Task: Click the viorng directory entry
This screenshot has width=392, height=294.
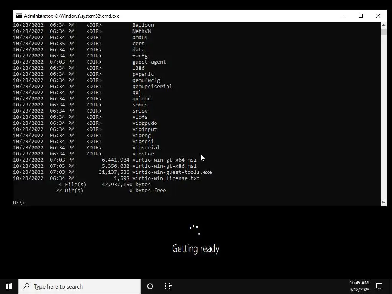Action: [142, 135]
